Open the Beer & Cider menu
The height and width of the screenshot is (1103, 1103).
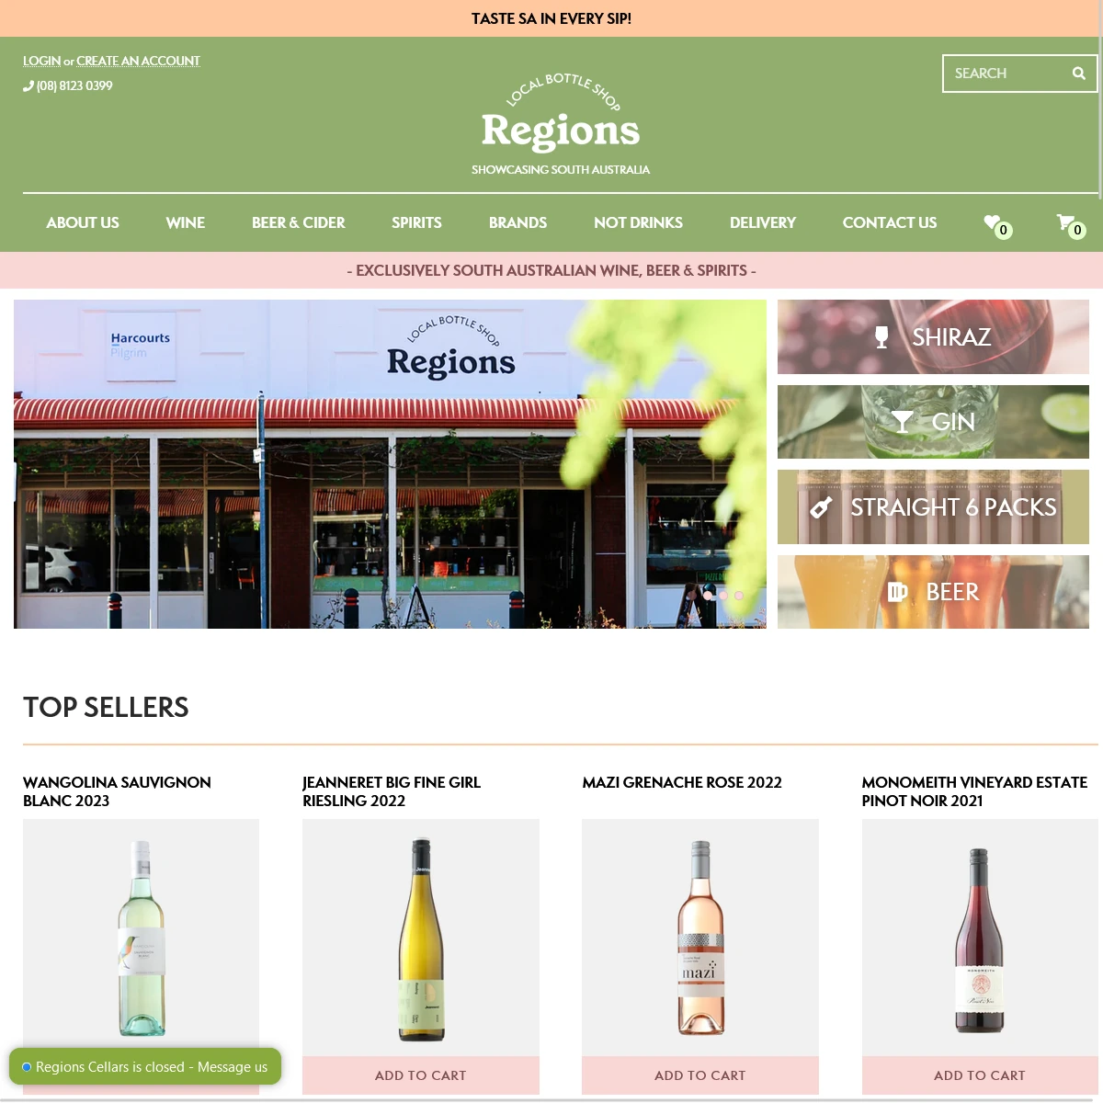[299, 222]
